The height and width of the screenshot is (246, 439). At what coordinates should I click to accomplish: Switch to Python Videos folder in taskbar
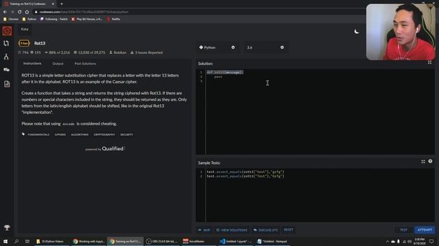(x=51, y=241)
